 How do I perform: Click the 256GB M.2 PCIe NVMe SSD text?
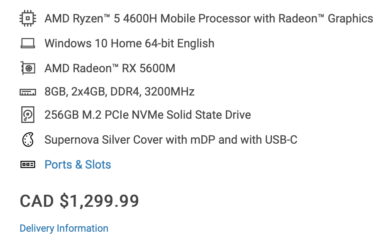point(148,115)
